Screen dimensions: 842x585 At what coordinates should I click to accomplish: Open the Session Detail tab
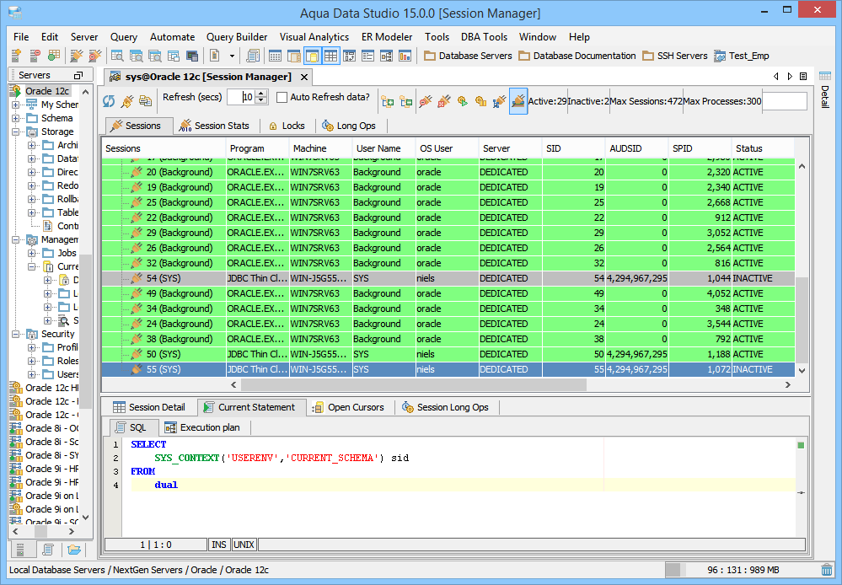[x=149, y=407]
